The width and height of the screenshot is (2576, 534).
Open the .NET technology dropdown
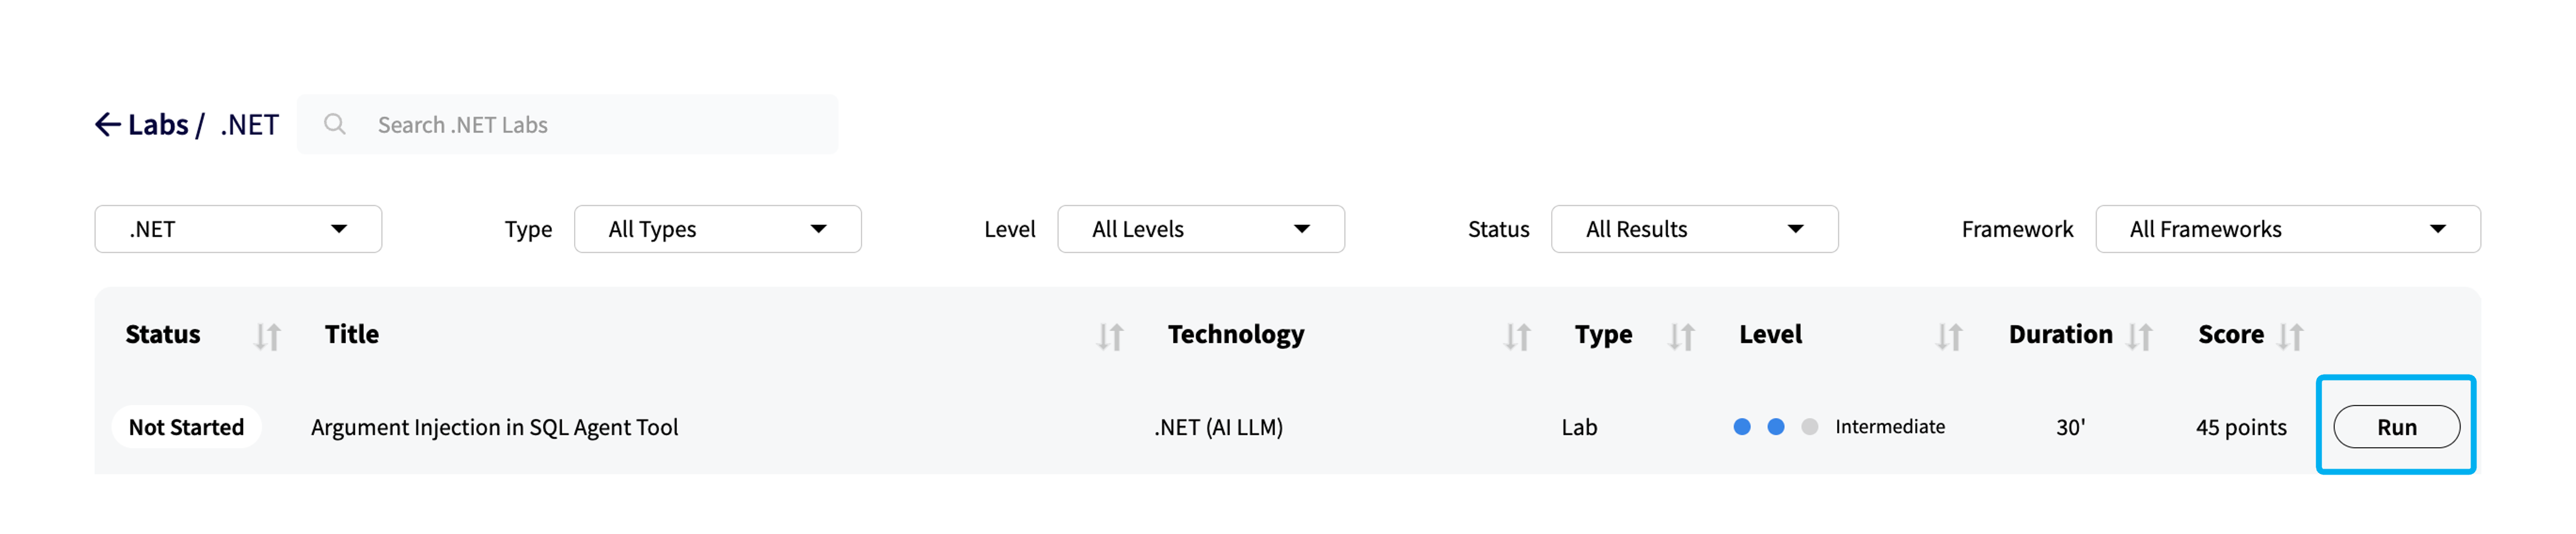[238, 230]
